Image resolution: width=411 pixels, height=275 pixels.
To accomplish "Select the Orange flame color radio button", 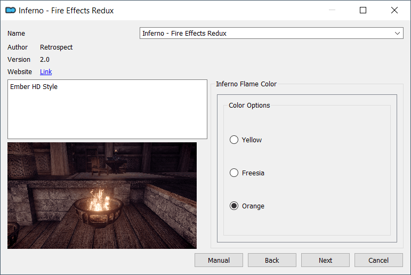I will (x=234, y=206).
